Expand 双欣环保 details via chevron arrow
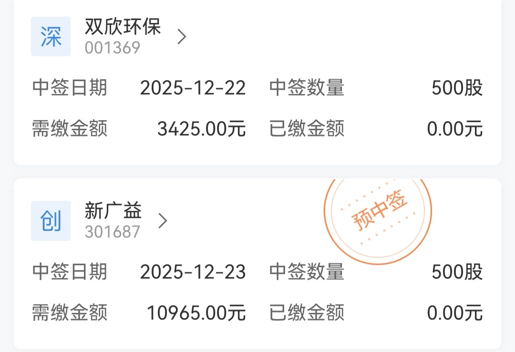Screen dimensions: 515x352 [x=181, y=37]
